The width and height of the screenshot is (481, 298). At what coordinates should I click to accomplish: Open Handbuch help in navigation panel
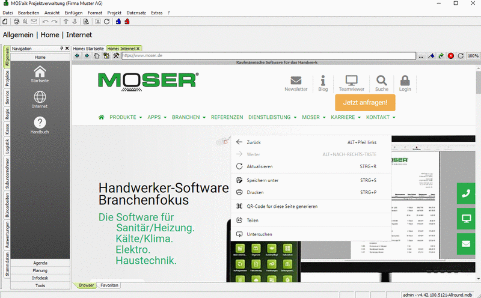point(40,125)
